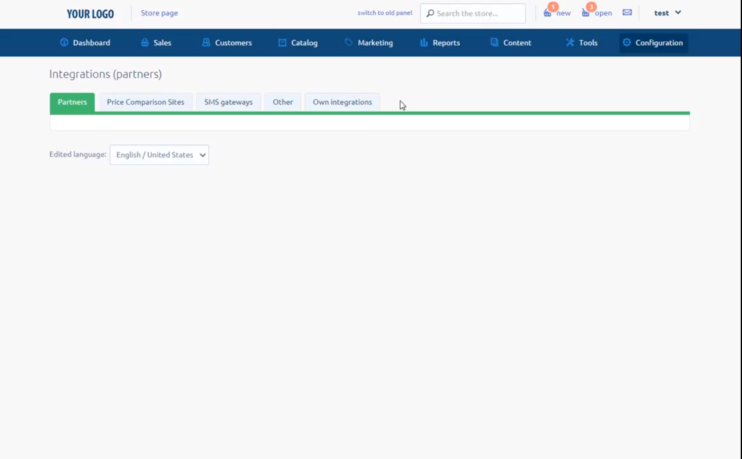Click the search magnifier icon
The width and height of the screenshot is (742, 459).
[430, 13]
